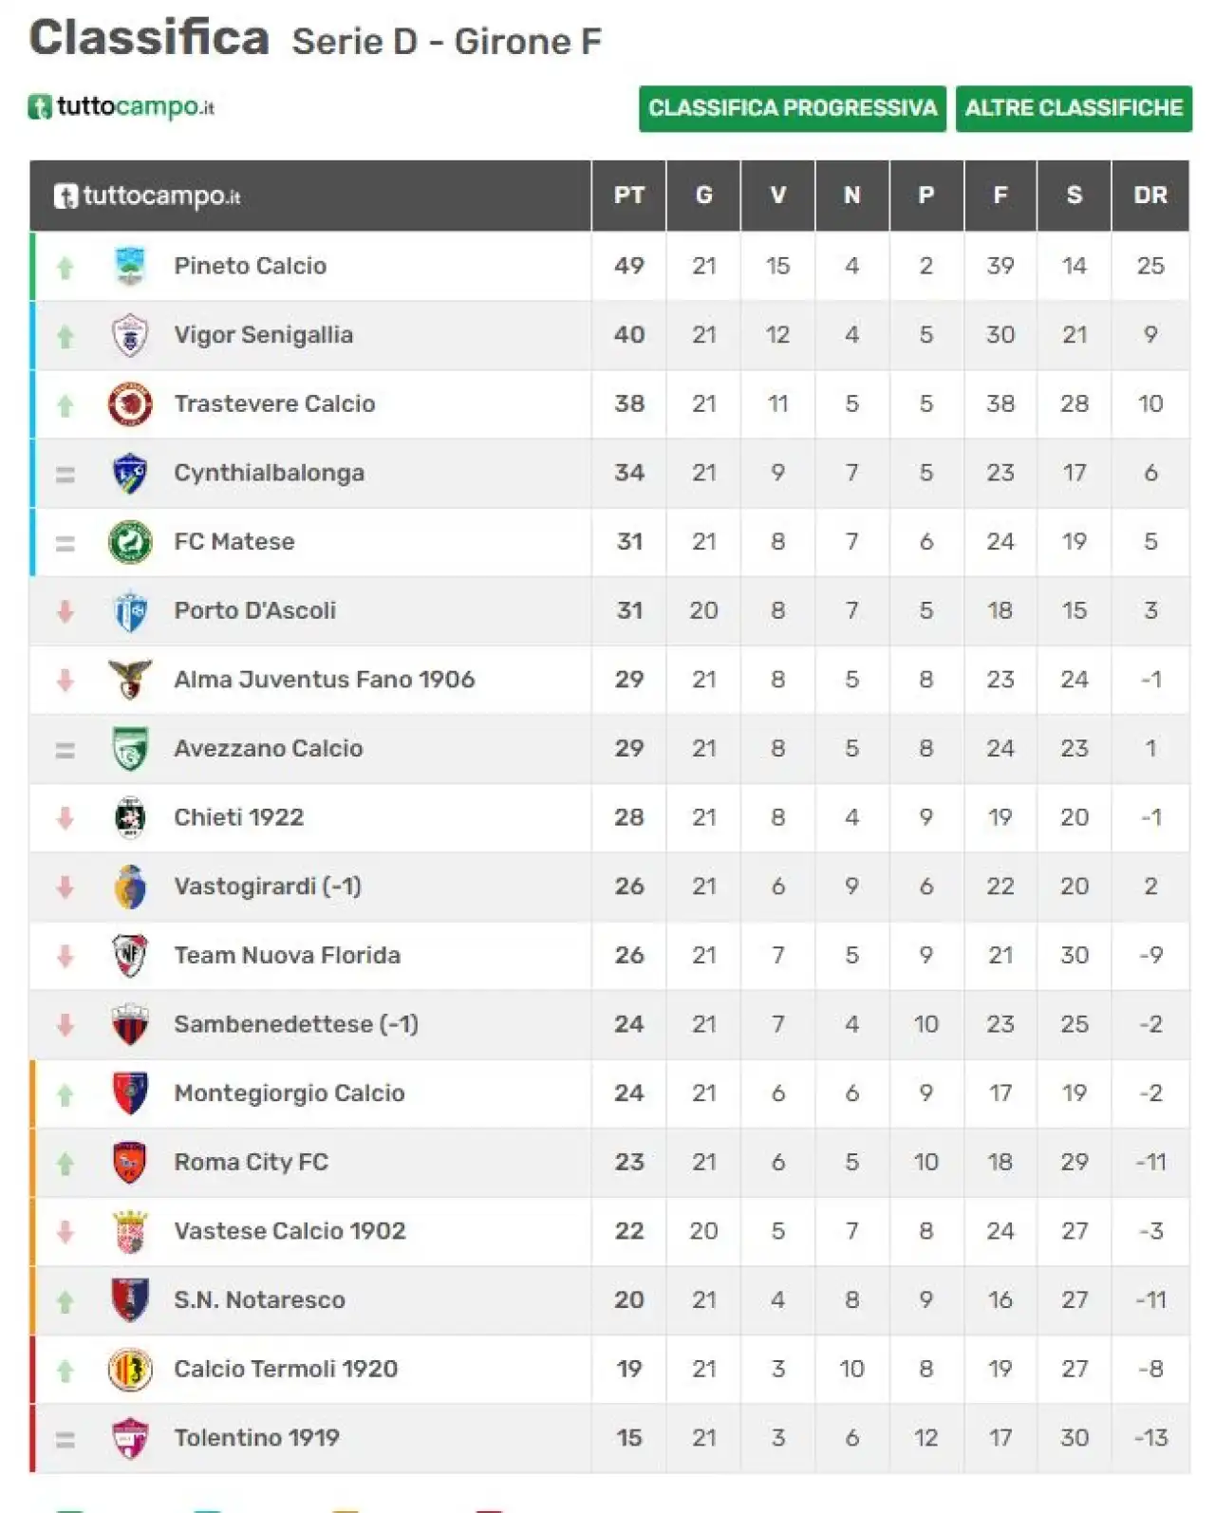Viewport: 1215px width, 1513px height.
Task: Click the Tolentino 1919 club badge
Action: click(x=130, y=1438)
